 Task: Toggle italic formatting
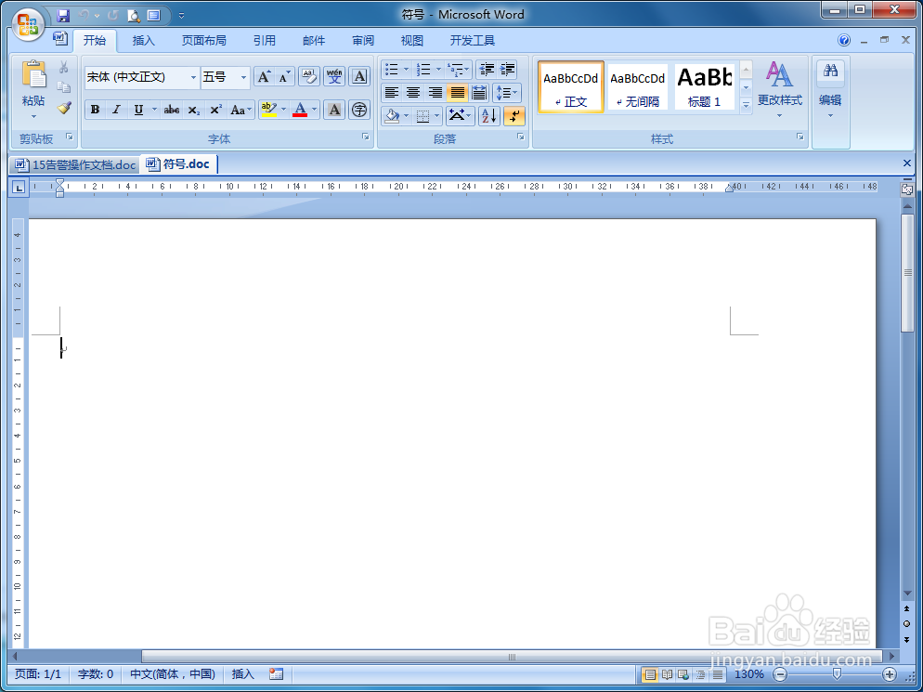click(x=117, y=110)
